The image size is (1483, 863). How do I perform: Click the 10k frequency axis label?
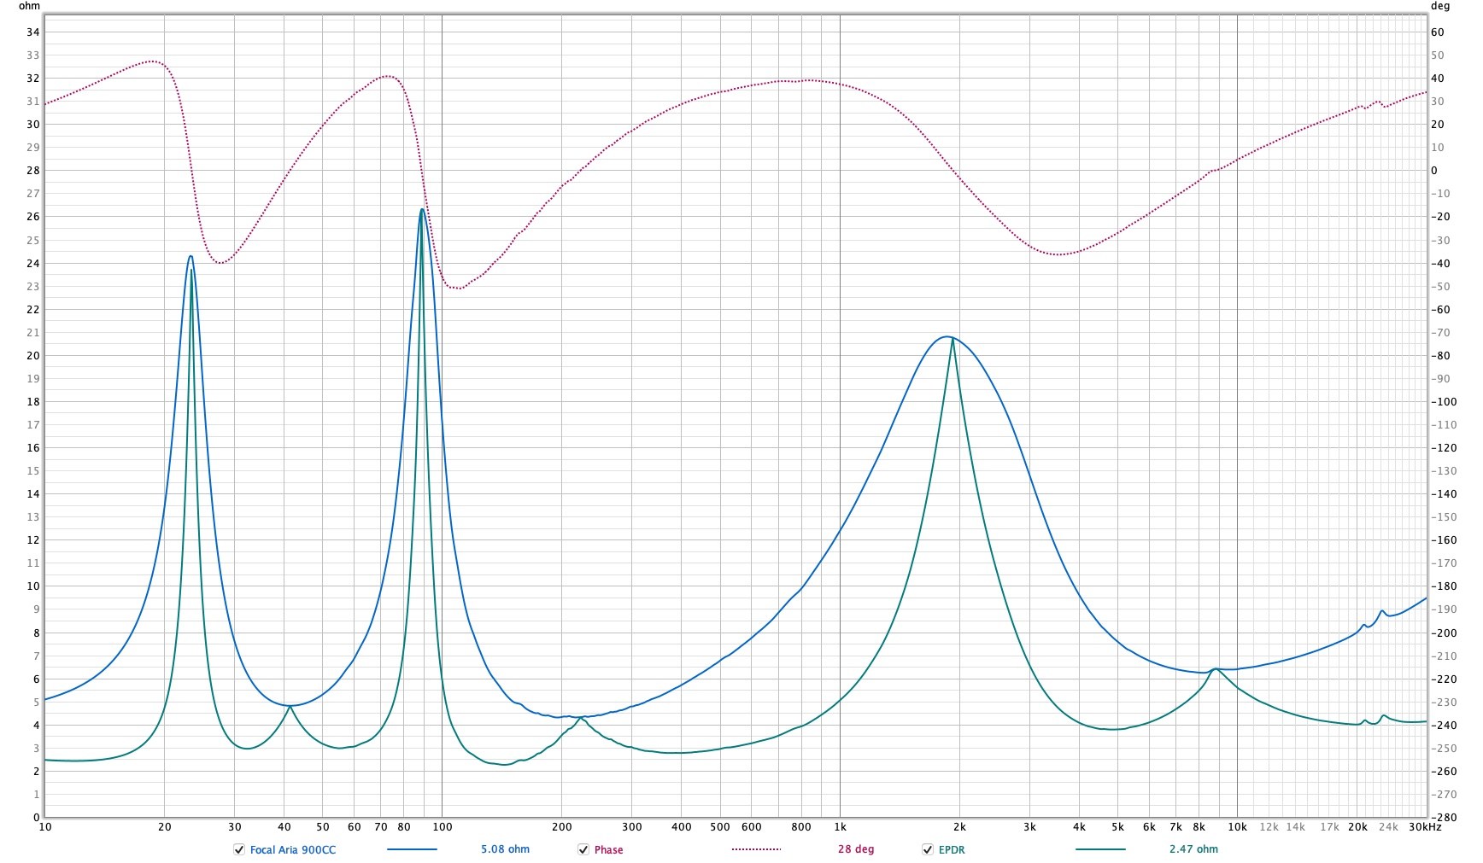(1237, 826)
